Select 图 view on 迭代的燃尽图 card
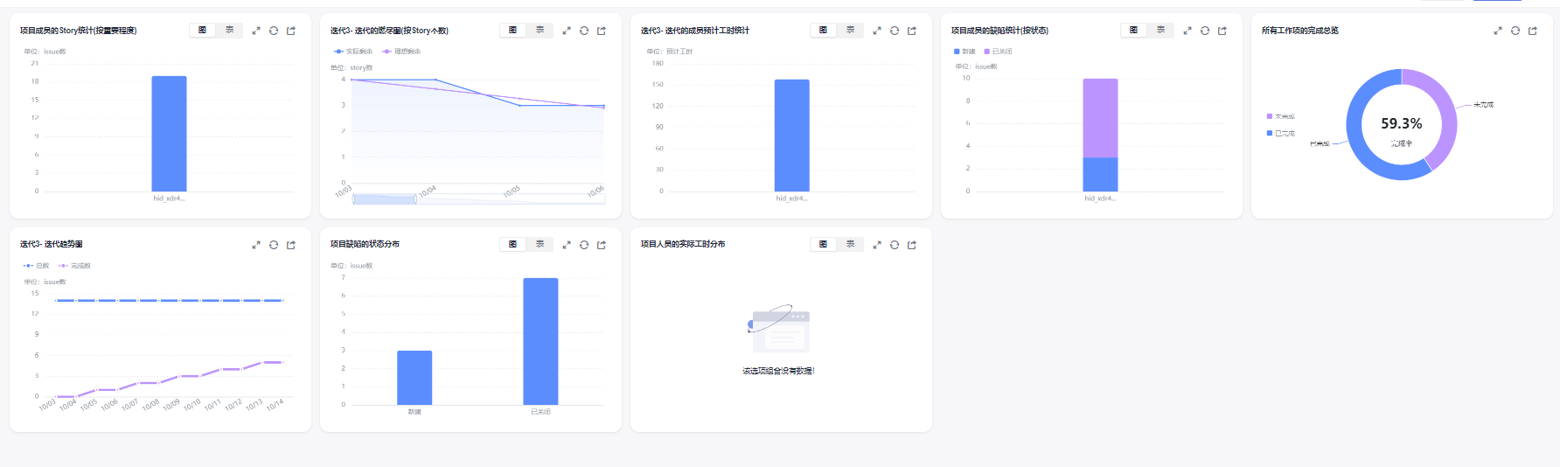 (513, 31)
